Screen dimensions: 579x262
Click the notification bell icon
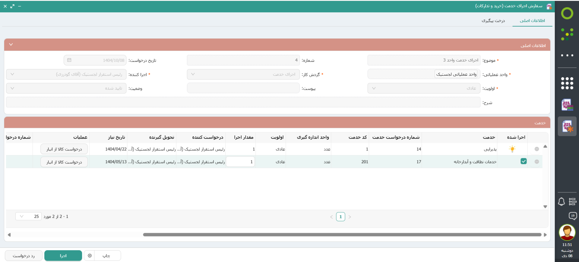pyautogui.click(x=561, y=202)
